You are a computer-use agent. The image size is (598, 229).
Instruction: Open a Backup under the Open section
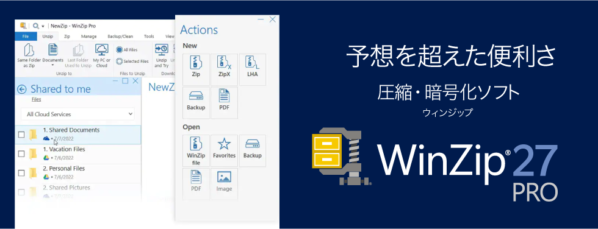(253, 150)
